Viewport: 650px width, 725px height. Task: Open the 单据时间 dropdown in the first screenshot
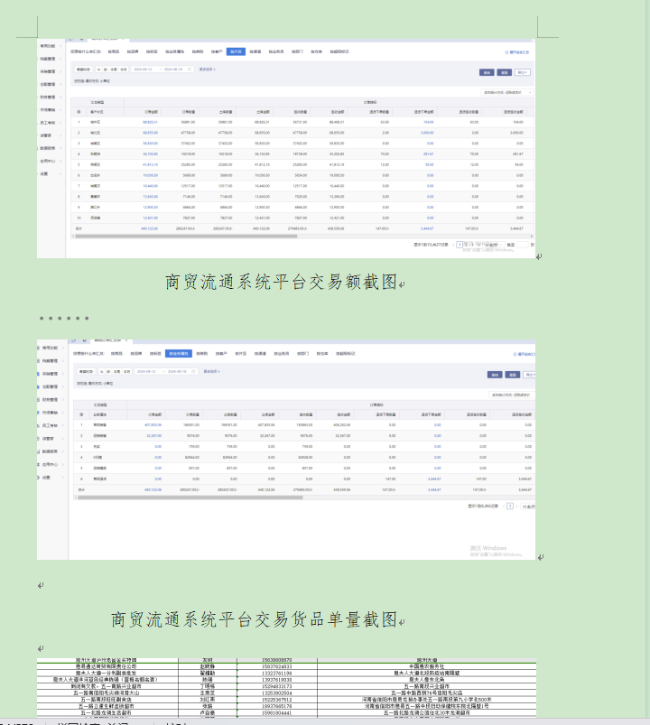point(84,70)
